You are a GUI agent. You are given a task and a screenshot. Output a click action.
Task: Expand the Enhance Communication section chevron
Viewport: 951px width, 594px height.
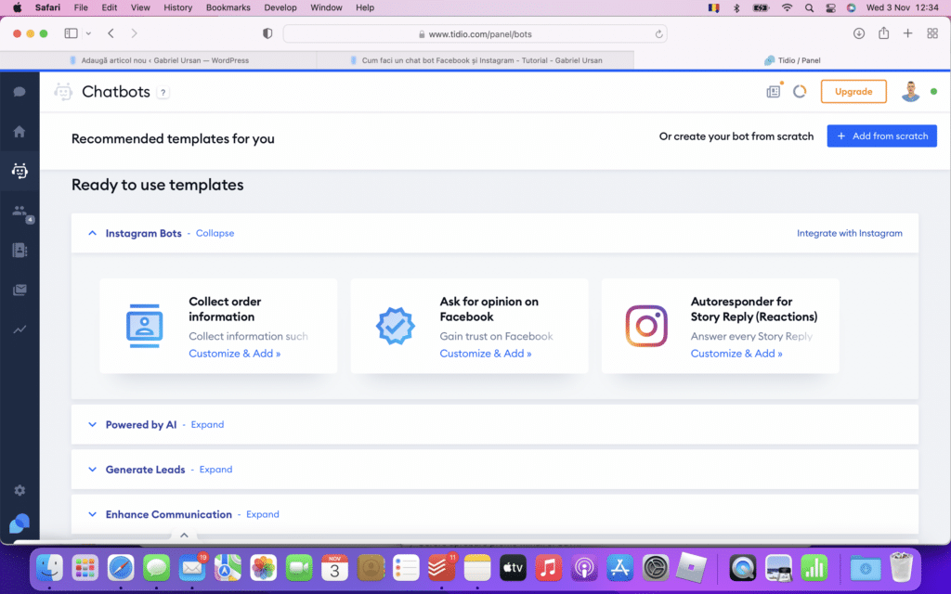click(92, 514)
